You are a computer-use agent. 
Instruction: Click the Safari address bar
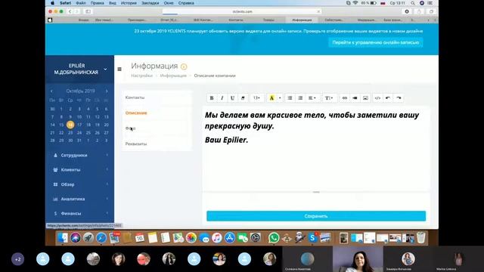[x=242, y=11]
